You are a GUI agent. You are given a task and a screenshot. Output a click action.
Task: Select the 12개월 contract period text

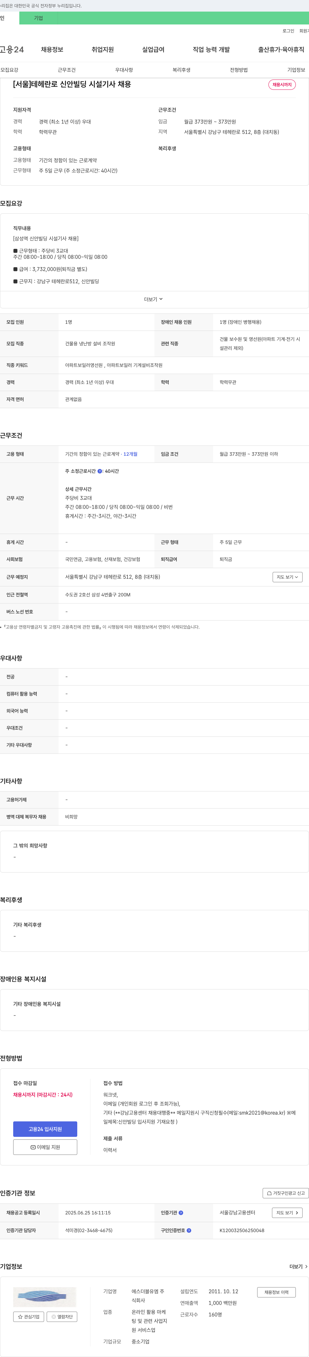coord(131,454)
